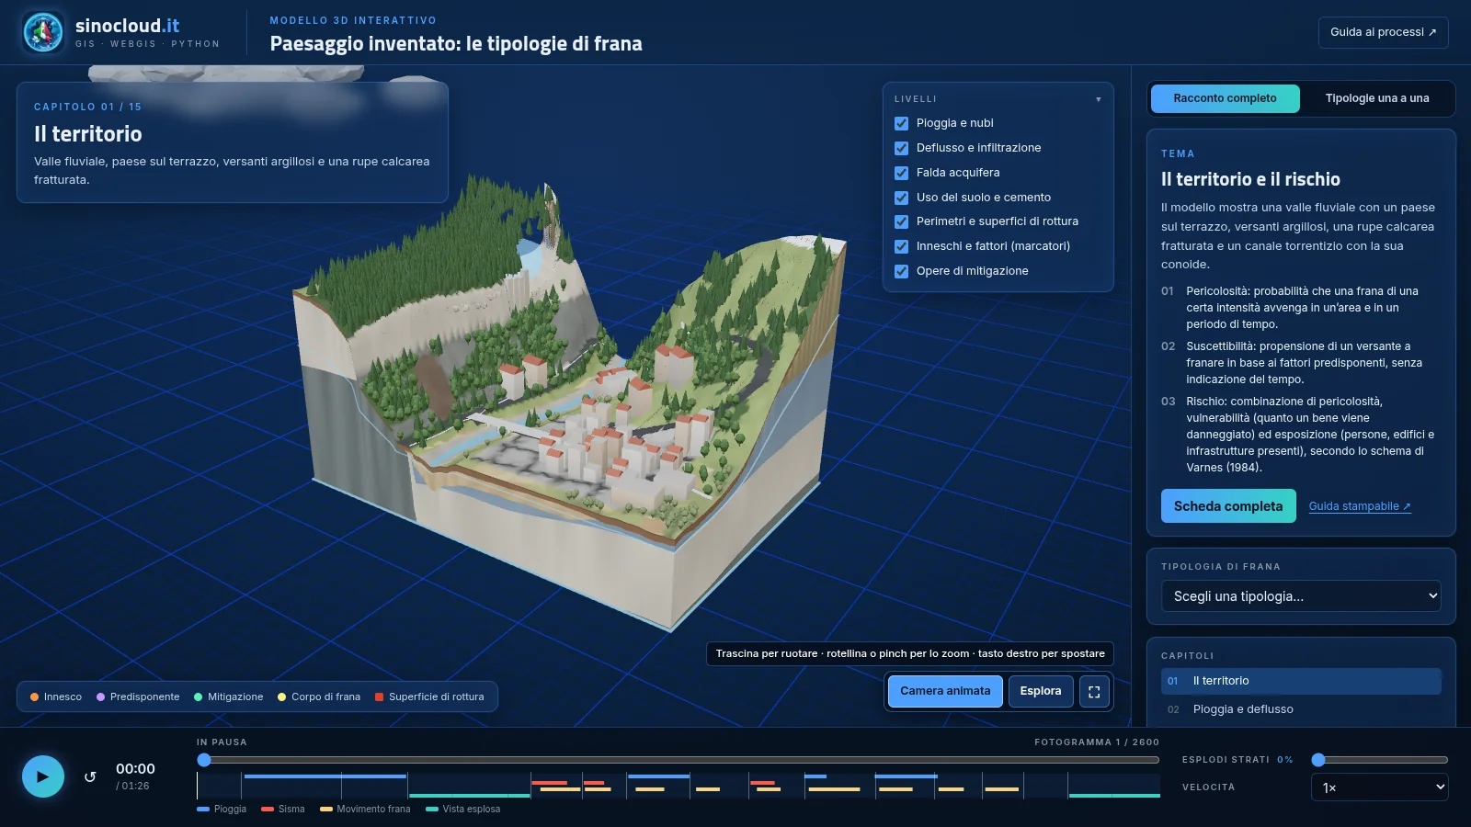Click the timeline progress slider handle
The height and width of the screenshot is (827, 1471).
point(204,760)
